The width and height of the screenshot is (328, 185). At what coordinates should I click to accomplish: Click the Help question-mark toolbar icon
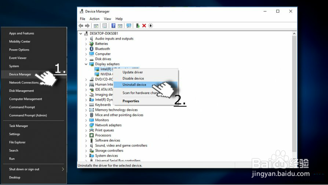pos(113,26)
